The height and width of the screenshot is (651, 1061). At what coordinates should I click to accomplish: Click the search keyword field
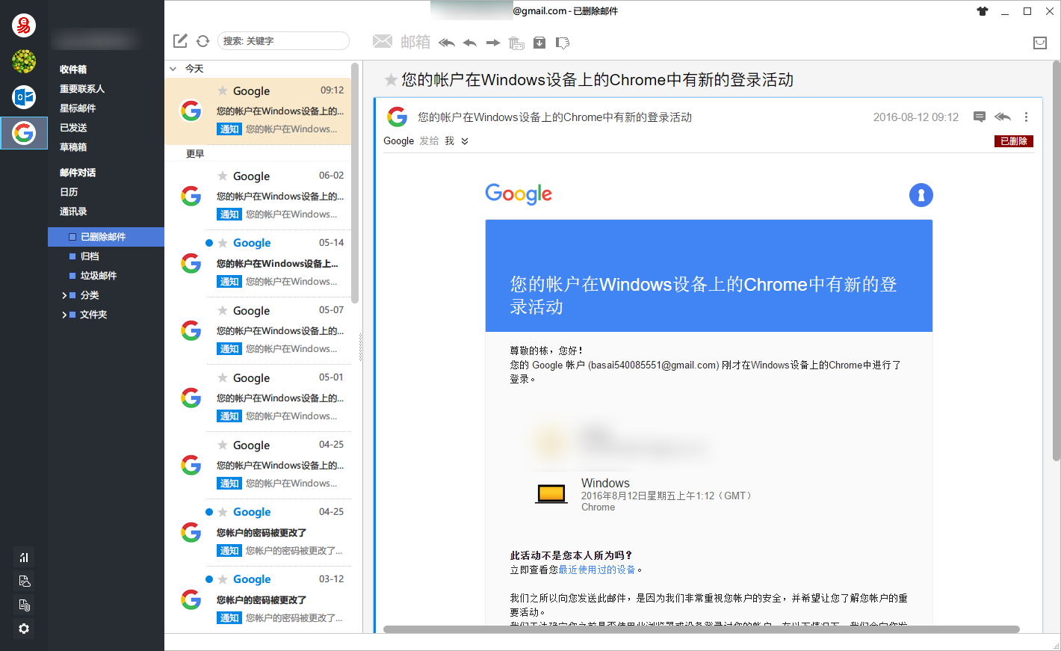coord(283,40)
